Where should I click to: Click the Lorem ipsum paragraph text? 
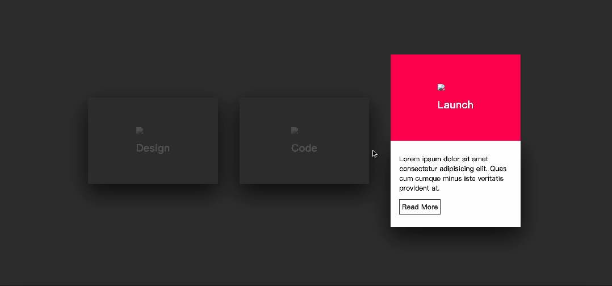452,174
